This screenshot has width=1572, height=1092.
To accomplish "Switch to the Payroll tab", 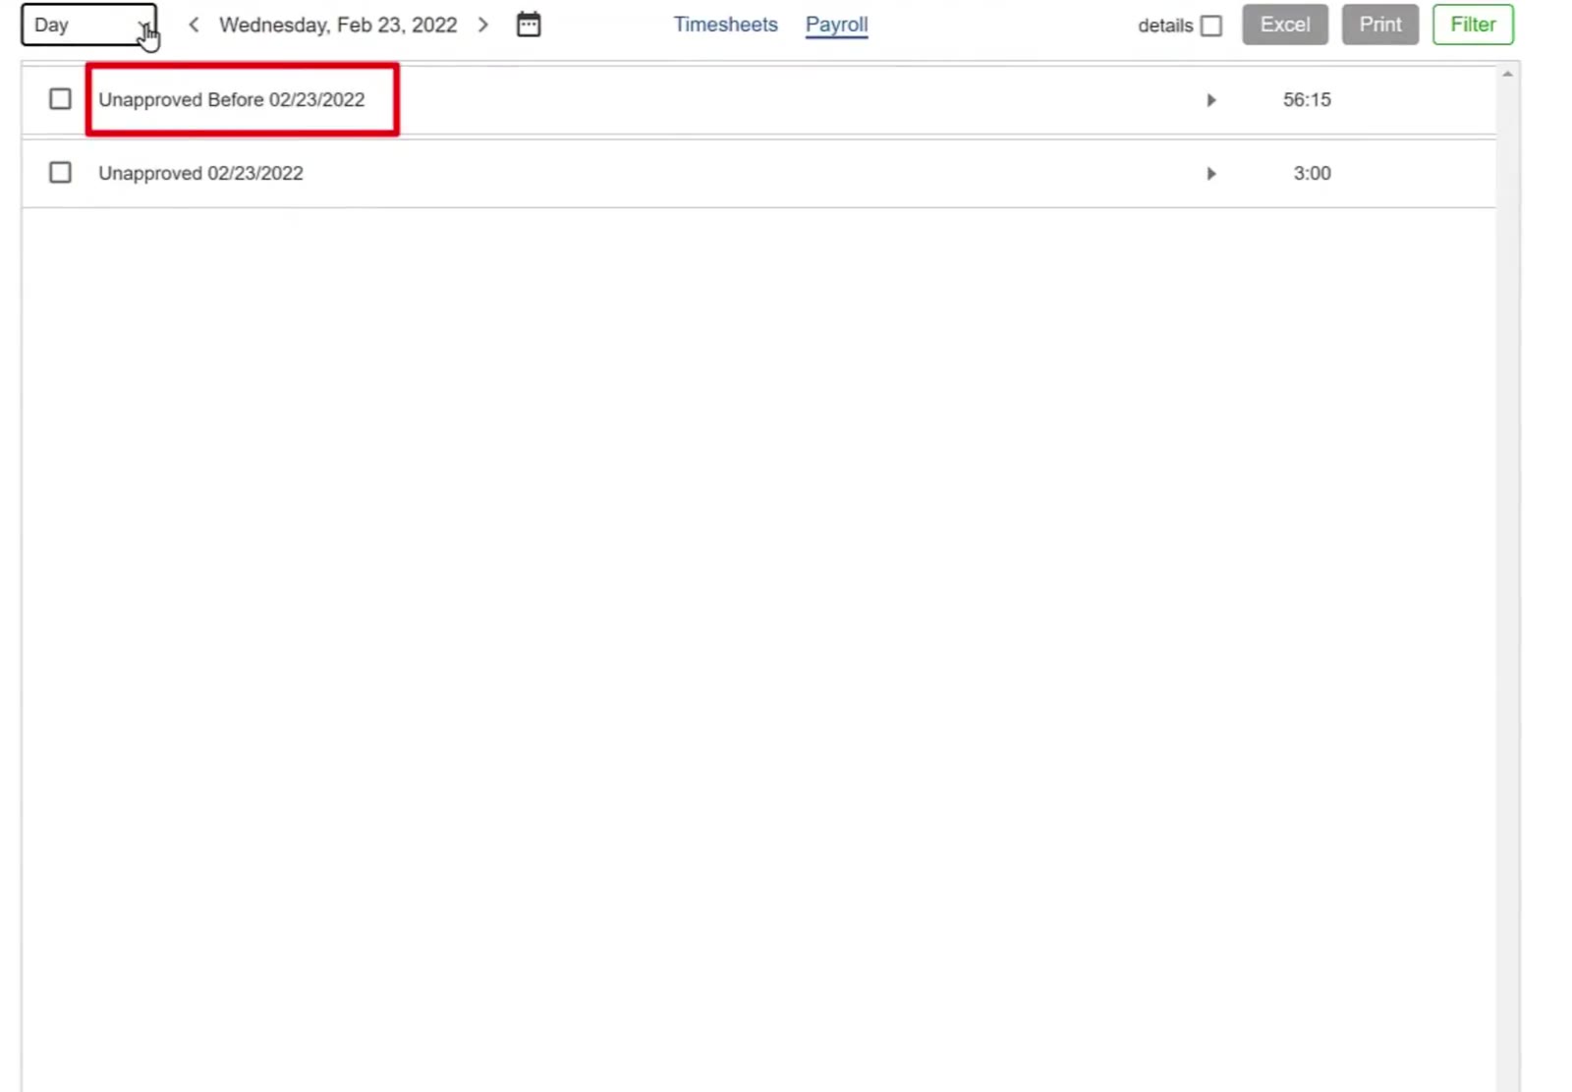I will (836, 25).
